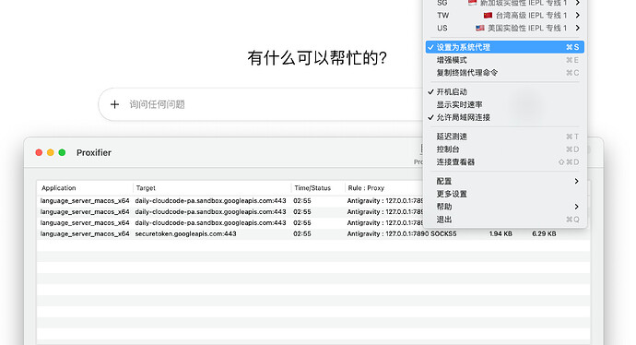Screen dimensions: 636x345
Task: Select the securetoken.googleapis.com:443 connection row
Action: click(x=313, y=233)
